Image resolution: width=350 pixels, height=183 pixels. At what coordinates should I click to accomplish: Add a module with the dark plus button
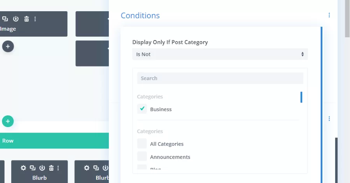[8, 46]
